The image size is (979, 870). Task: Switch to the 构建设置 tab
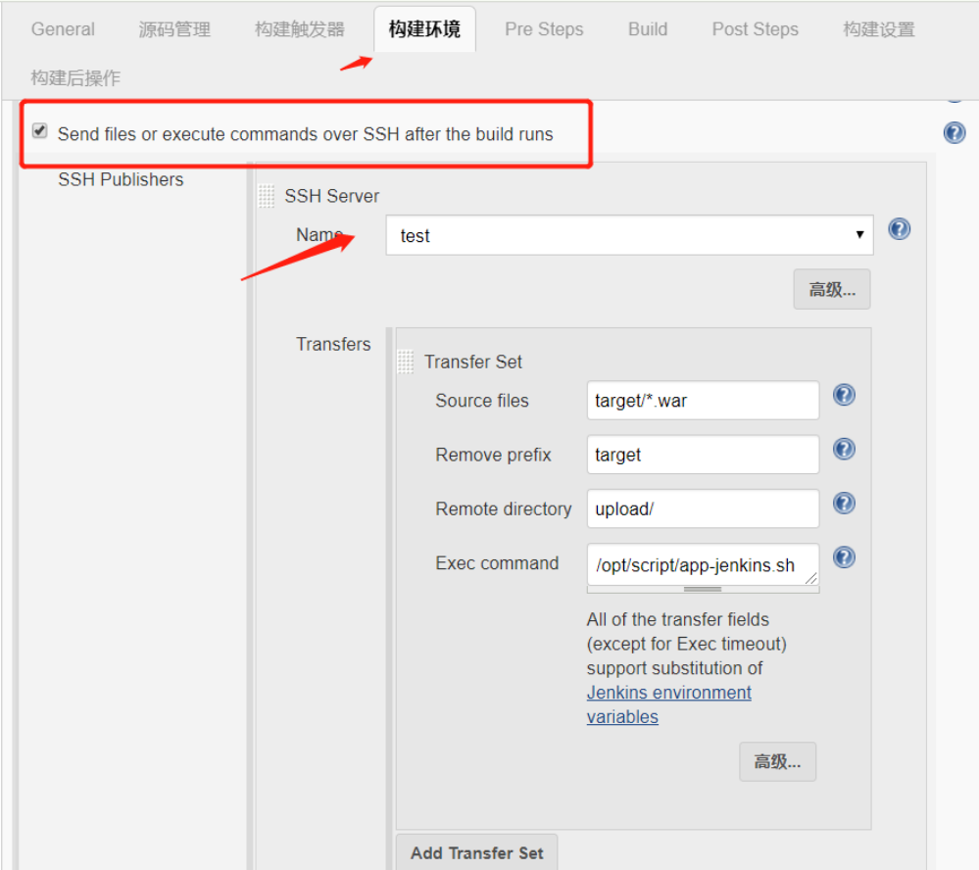pyautogui.click(x=879, y=29)
